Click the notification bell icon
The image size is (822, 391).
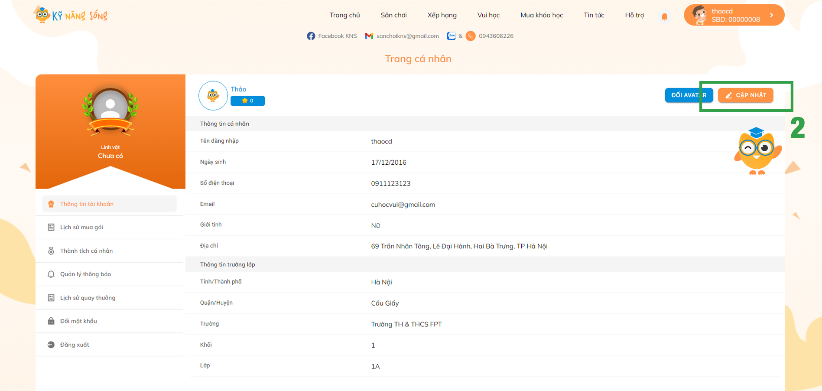pos(664,16)
